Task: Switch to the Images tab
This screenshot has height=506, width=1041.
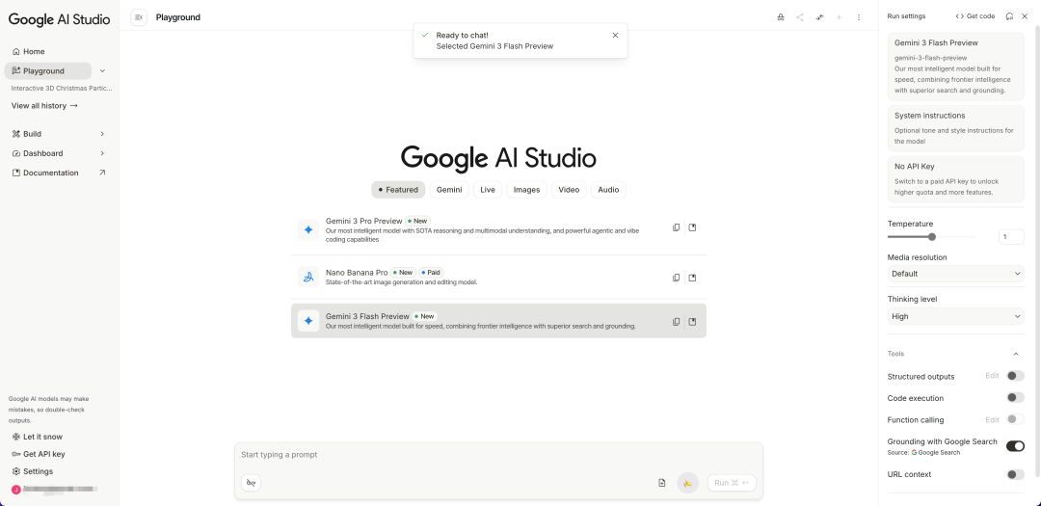Action: pyautogui.click(x=526, y=190)
